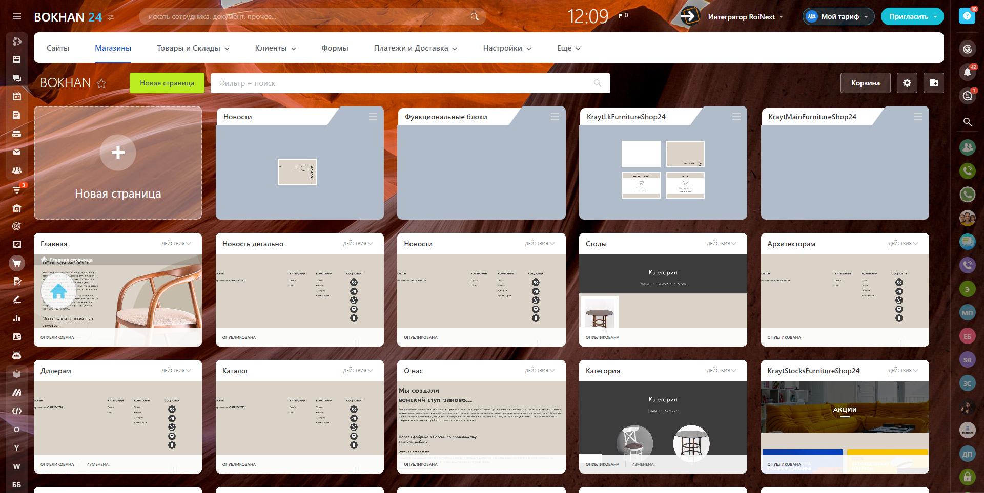This screenshot has width=984, height=493.
Task: Open the Новости folder menu icon
Action: 373,117
